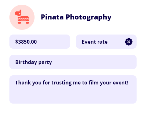Screen dimensions: 146x113
Task: Click the word Pinata in the heading
Action: [52, 17]
